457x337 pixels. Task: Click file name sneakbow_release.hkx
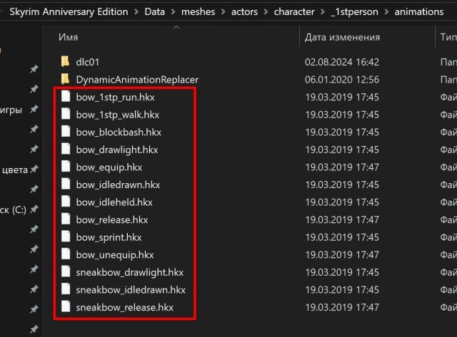tap(125, 307)
